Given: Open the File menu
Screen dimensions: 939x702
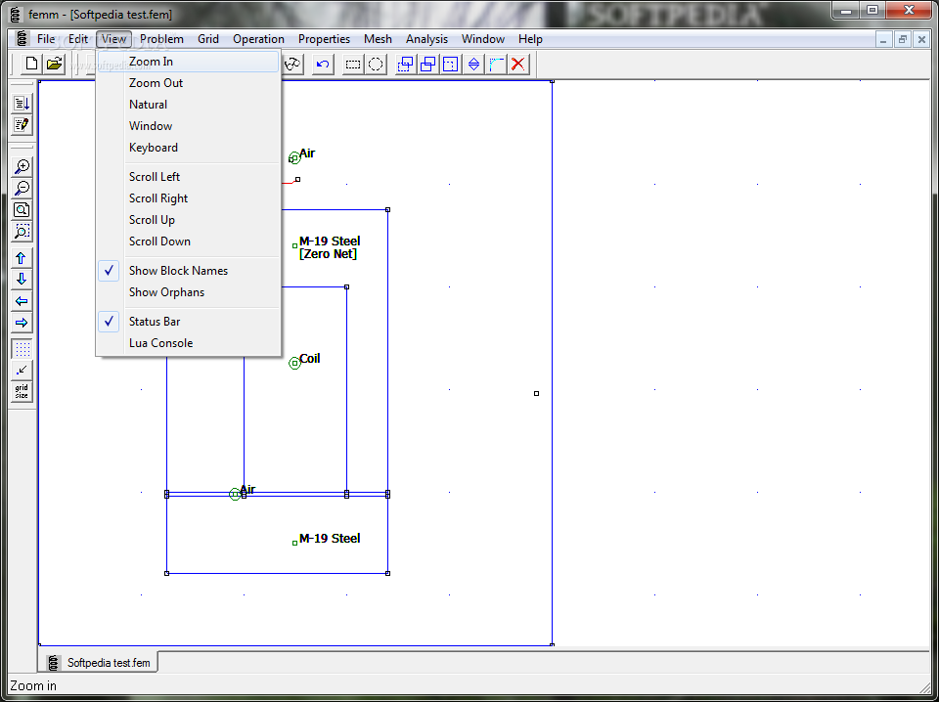Looking at the screenshot, I should (46, 39).
